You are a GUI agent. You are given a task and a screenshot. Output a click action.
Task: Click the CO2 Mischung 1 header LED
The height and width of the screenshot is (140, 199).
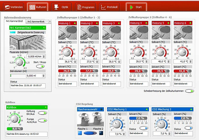coord(147,109)
